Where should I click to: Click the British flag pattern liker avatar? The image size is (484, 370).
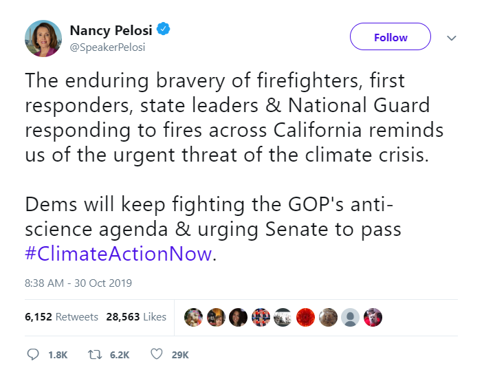261,317
